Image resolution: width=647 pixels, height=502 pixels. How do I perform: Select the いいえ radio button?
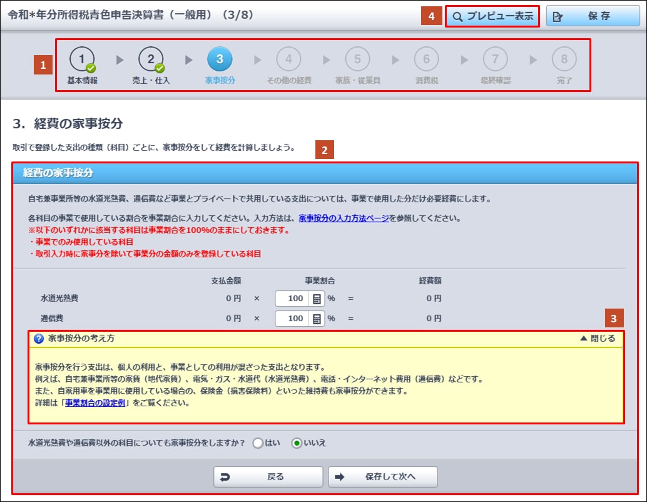(297, 443)
